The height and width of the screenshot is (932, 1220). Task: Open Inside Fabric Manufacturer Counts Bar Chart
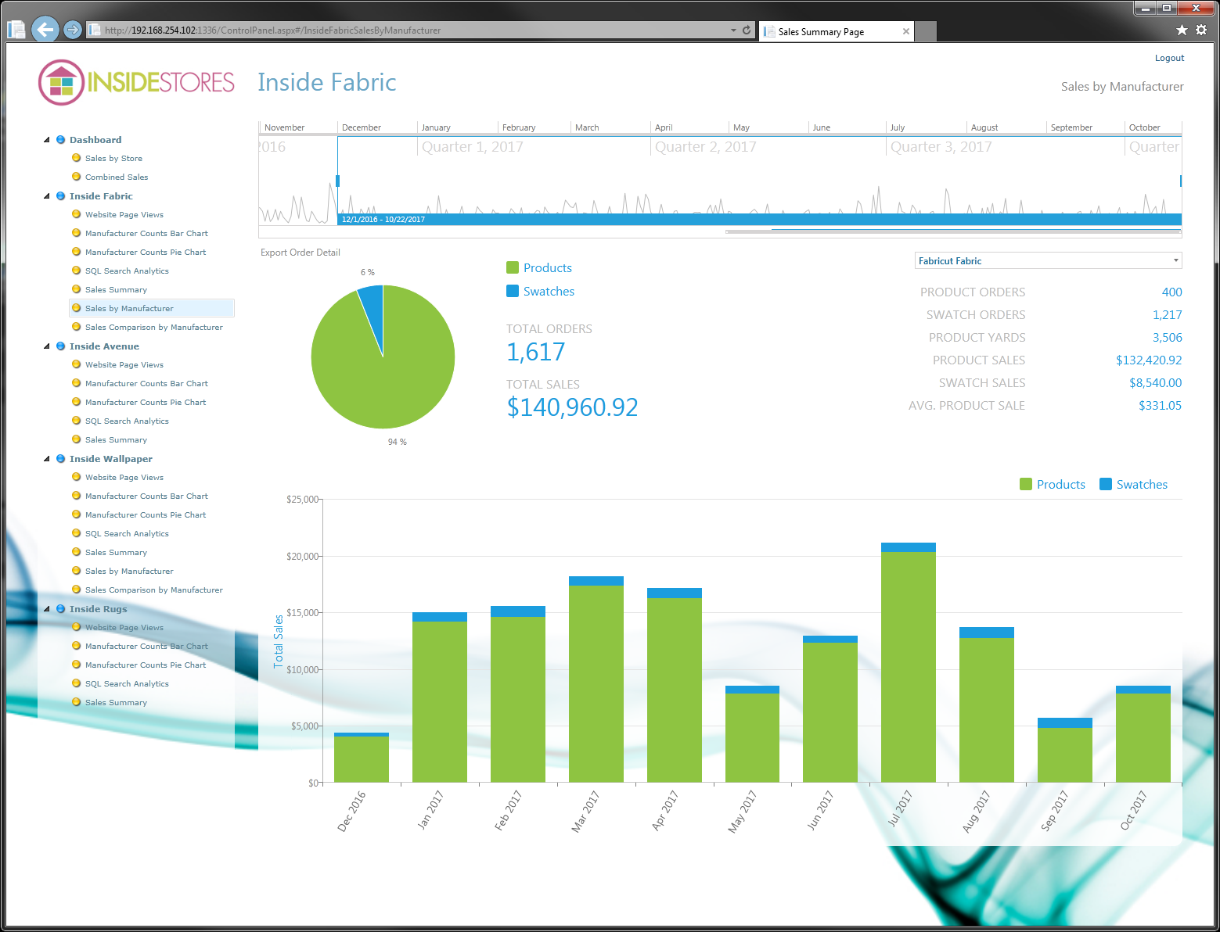tap(146, 234)
